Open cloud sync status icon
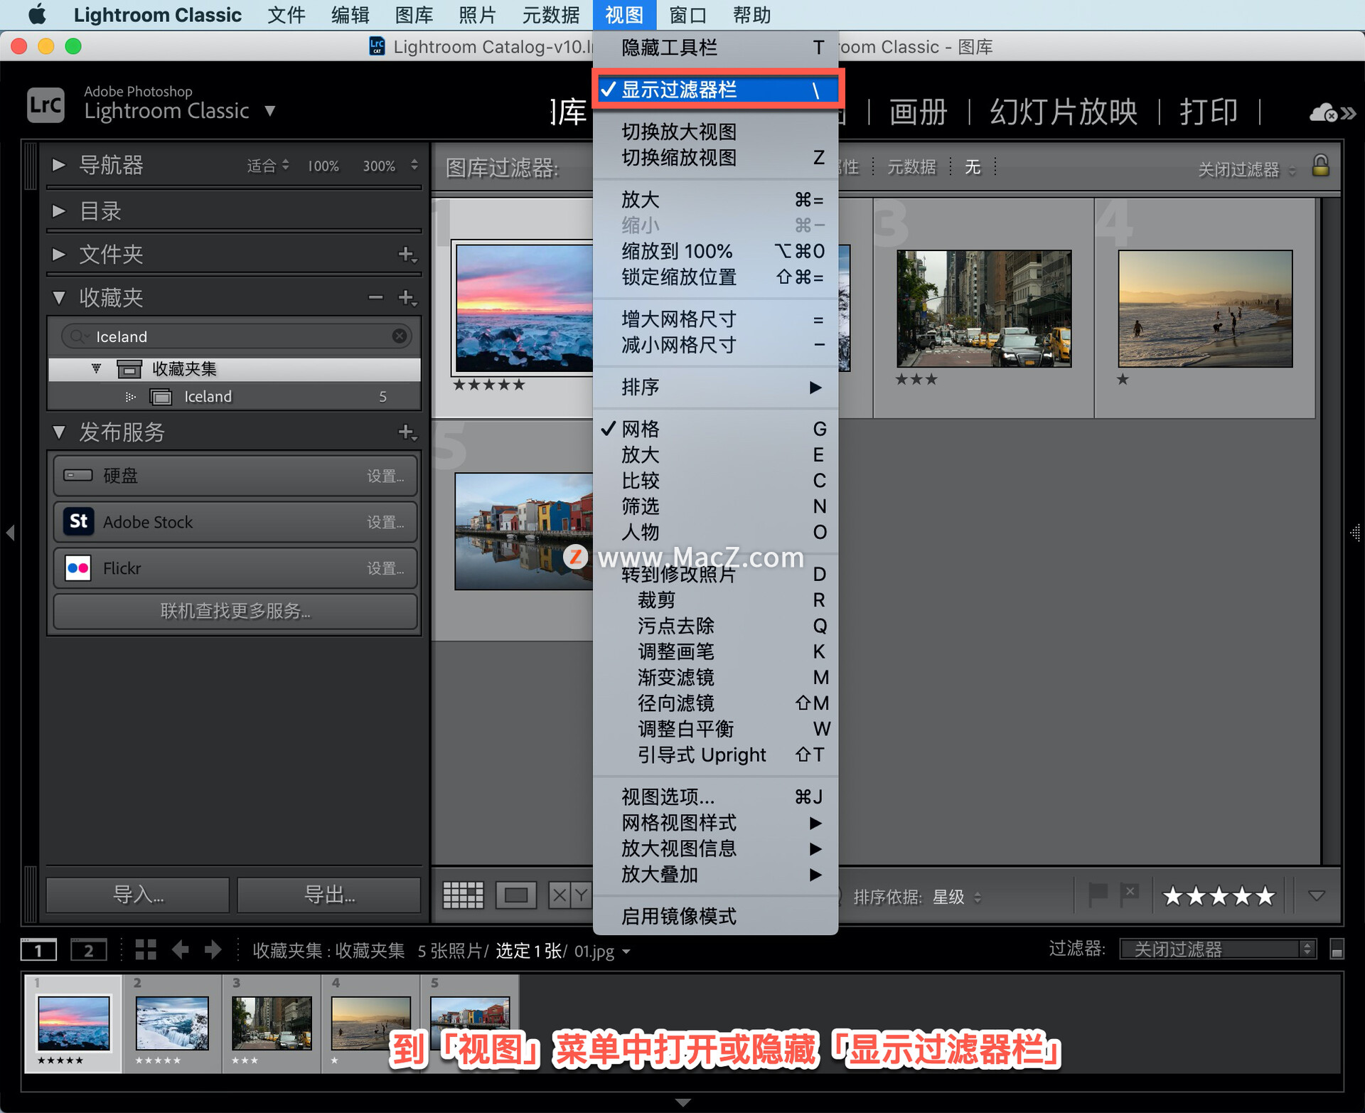The height and width of the screenshot is (1113, 1365). click(x=1324, y=112)
